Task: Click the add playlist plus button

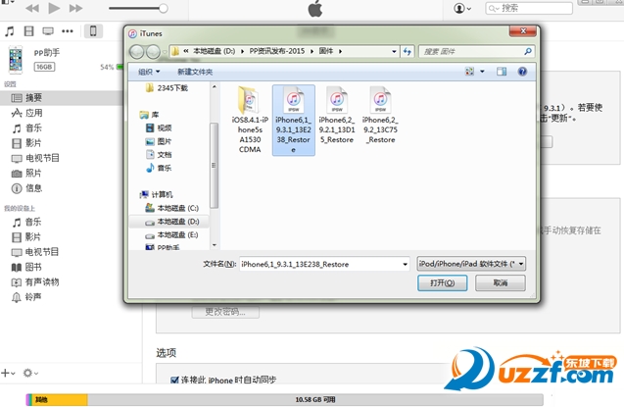Action: [x=8, y=373]
